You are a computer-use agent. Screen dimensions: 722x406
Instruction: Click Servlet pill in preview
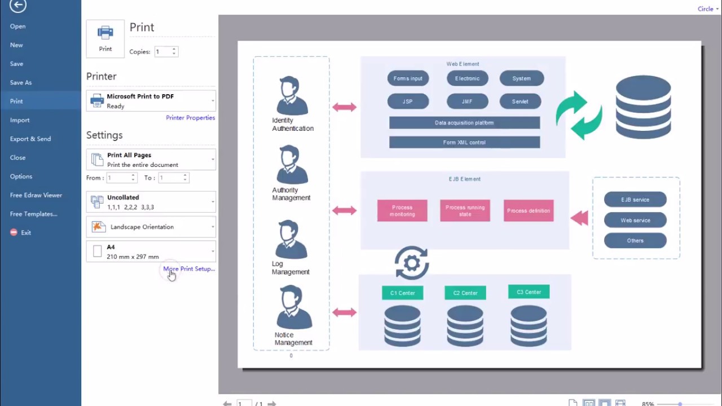coord(520,101)
